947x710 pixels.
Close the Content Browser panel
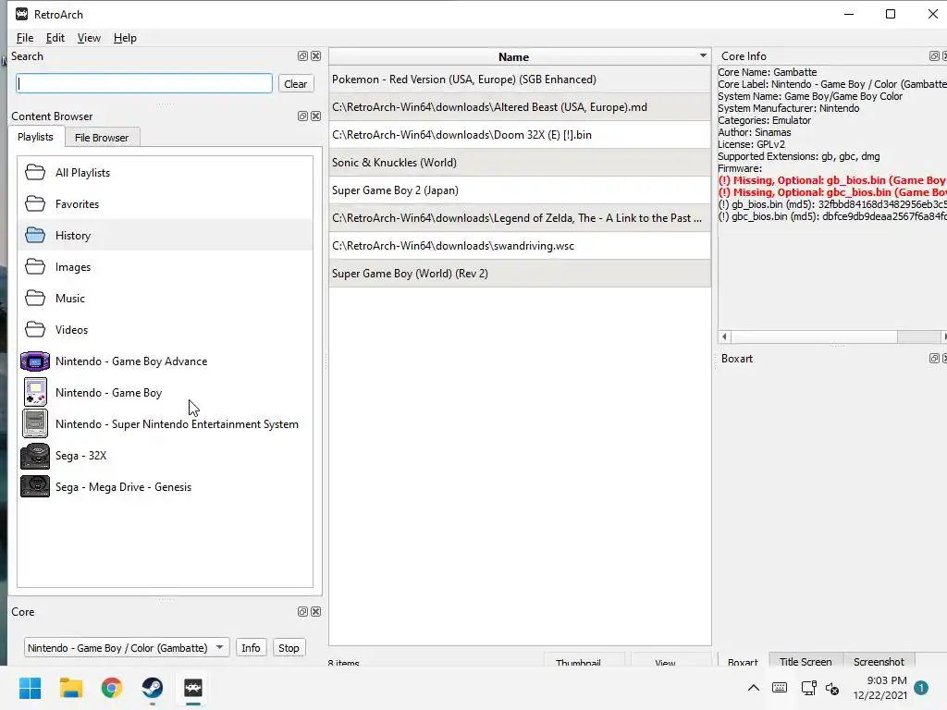tap(316, 116)
